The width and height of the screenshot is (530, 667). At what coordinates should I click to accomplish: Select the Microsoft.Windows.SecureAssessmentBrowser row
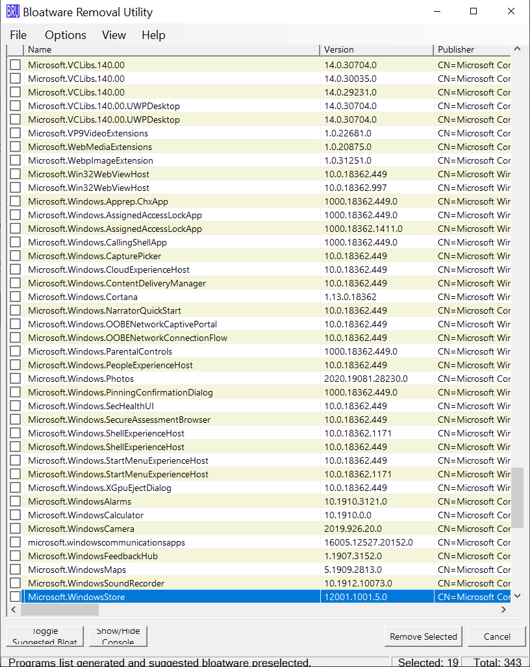tap(259, 420)
